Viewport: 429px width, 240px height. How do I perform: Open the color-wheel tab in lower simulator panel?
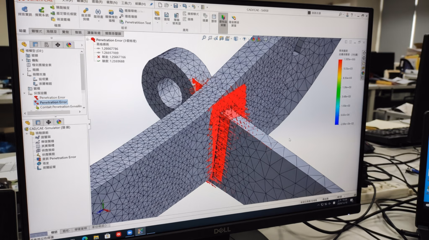[59, 122]
